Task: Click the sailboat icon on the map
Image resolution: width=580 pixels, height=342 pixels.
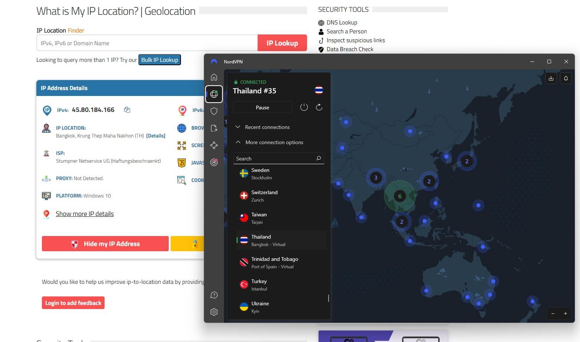Action: pyautogui.click(x=335, y=222)
